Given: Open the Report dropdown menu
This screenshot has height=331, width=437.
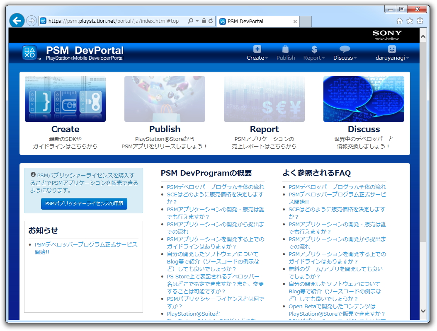Looking at the screenshot, I should coord(314,58).
